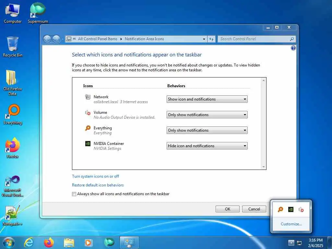Select the Microsoft Visual Studio desktop shortcut

[13, 186]
